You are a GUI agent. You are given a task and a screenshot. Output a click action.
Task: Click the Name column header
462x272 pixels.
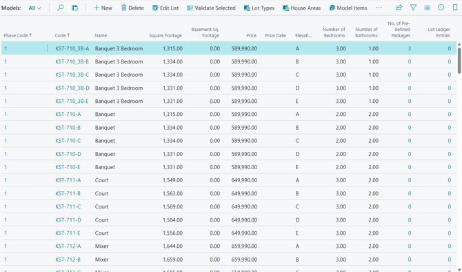(x=101, y=35)
